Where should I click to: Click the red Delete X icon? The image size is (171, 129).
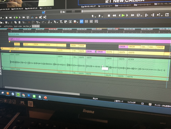pos(29,22)
